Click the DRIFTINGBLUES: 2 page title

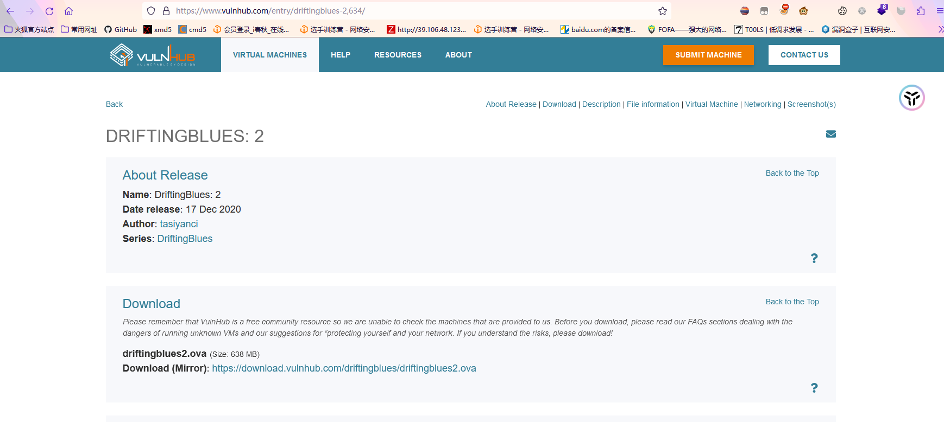click(185, 136)
